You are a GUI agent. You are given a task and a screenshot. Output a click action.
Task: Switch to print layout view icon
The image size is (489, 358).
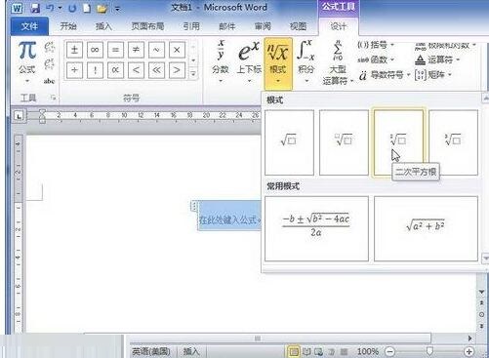pyautogui.click(x=294, y=351)
